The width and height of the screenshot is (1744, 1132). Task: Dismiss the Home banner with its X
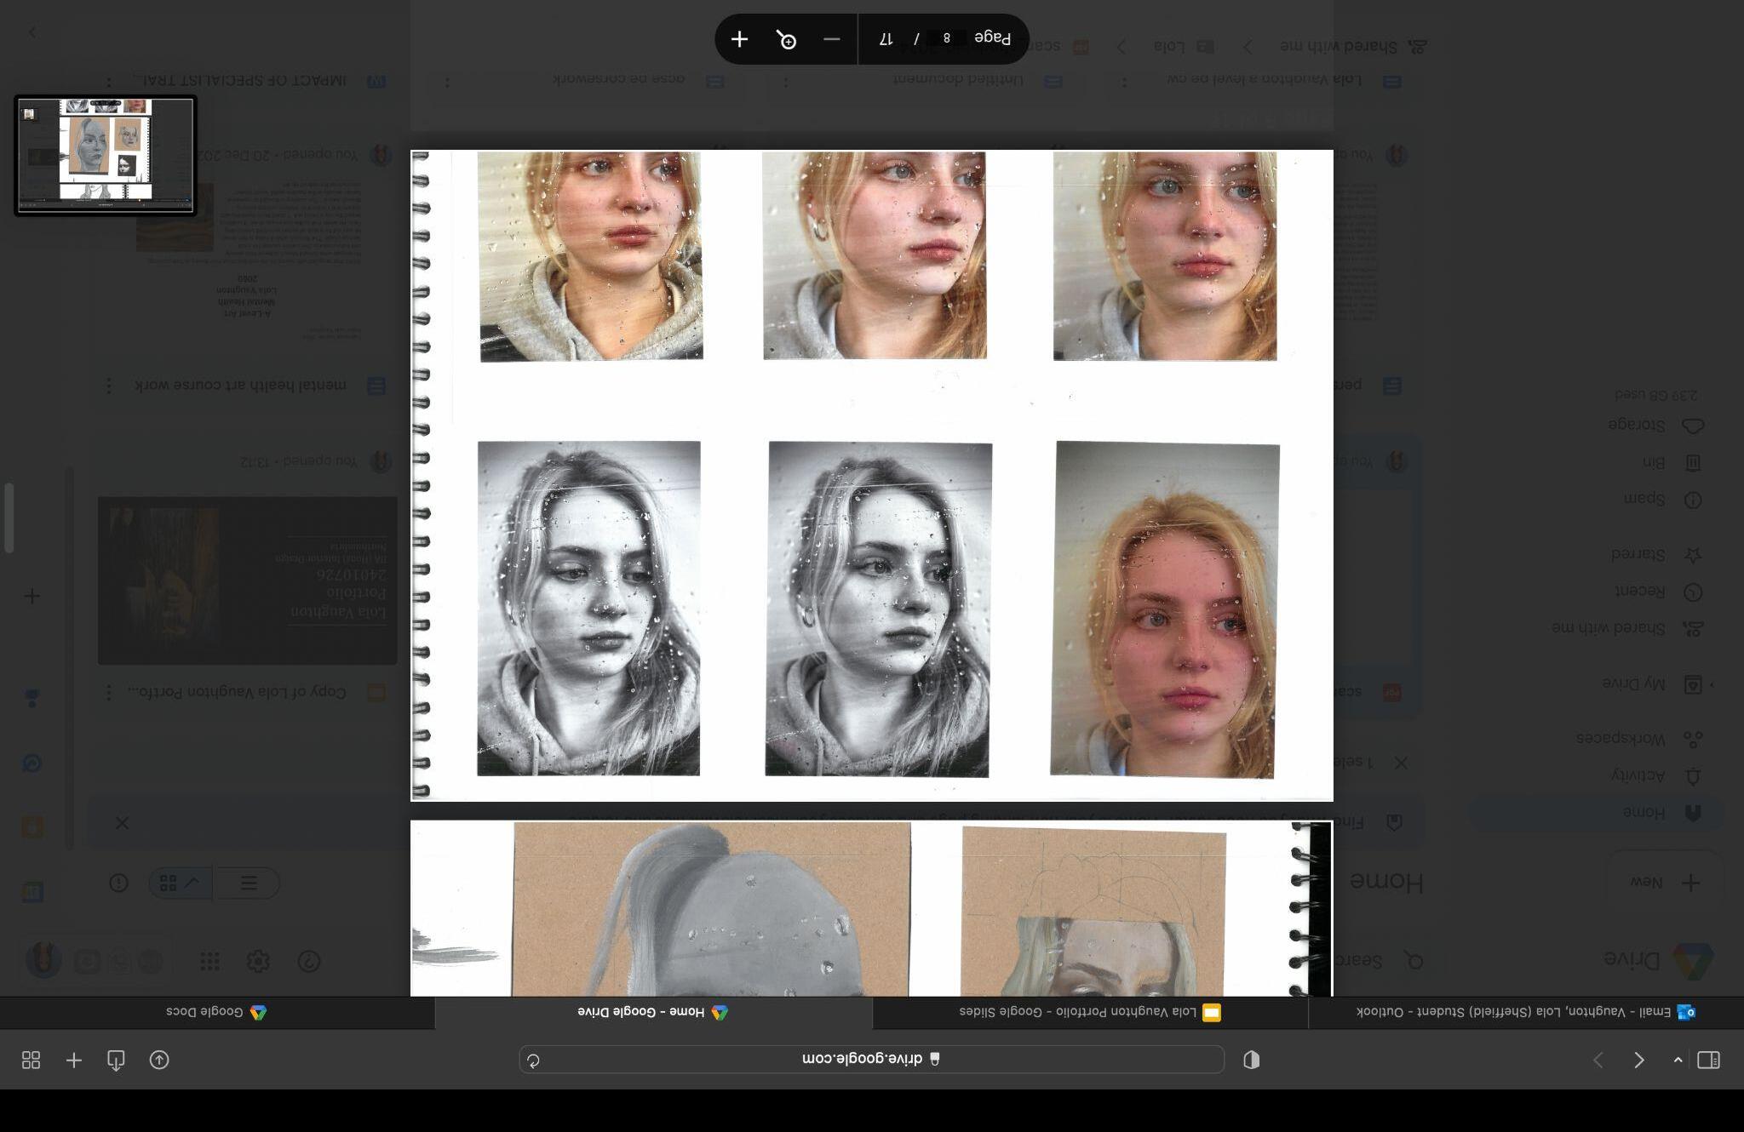pyautogui.click(x=122, y=823)
